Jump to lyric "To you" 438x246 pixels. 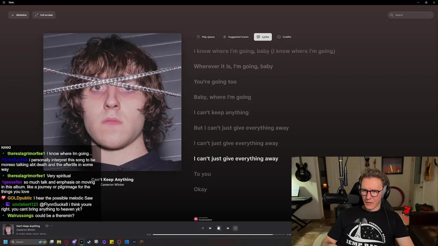point(202,174)
